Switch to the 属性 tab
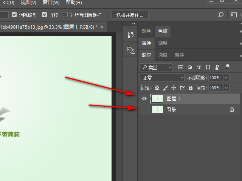Image resolution: width=242 pixels, height=181 pixels. 146,43
